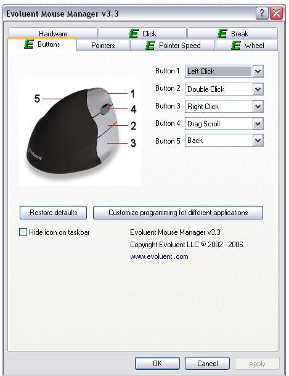Expand the Button 2 dropdown arrow
This screenshot has height=376, width=289.
coord(258,89)
